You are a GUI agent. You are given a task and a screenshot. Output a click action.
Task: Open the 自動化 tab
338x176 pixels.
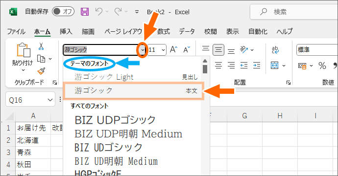[258, 31]
